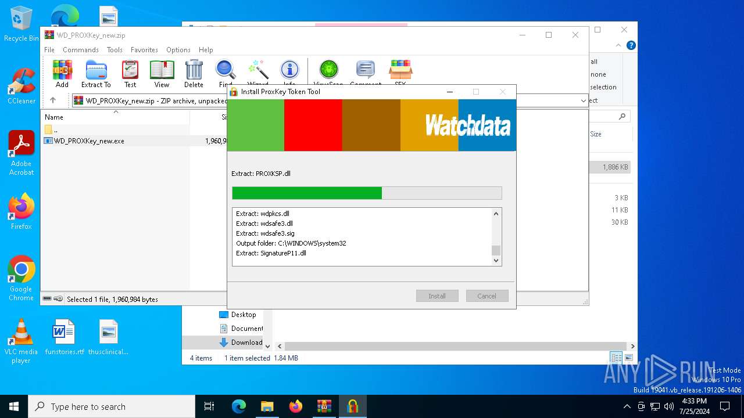Open the Tools menu in WinRAR

[x=115, y=50]
